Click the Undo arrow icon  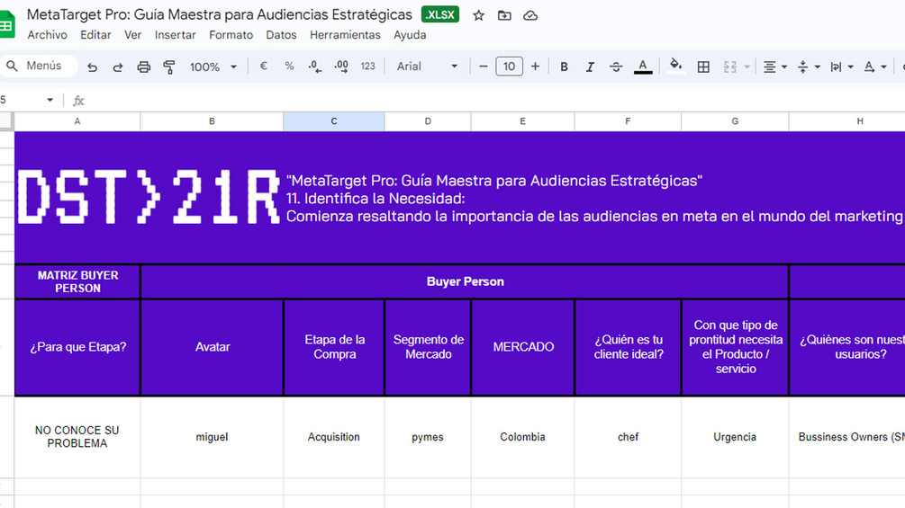click(x=92, y=67)
